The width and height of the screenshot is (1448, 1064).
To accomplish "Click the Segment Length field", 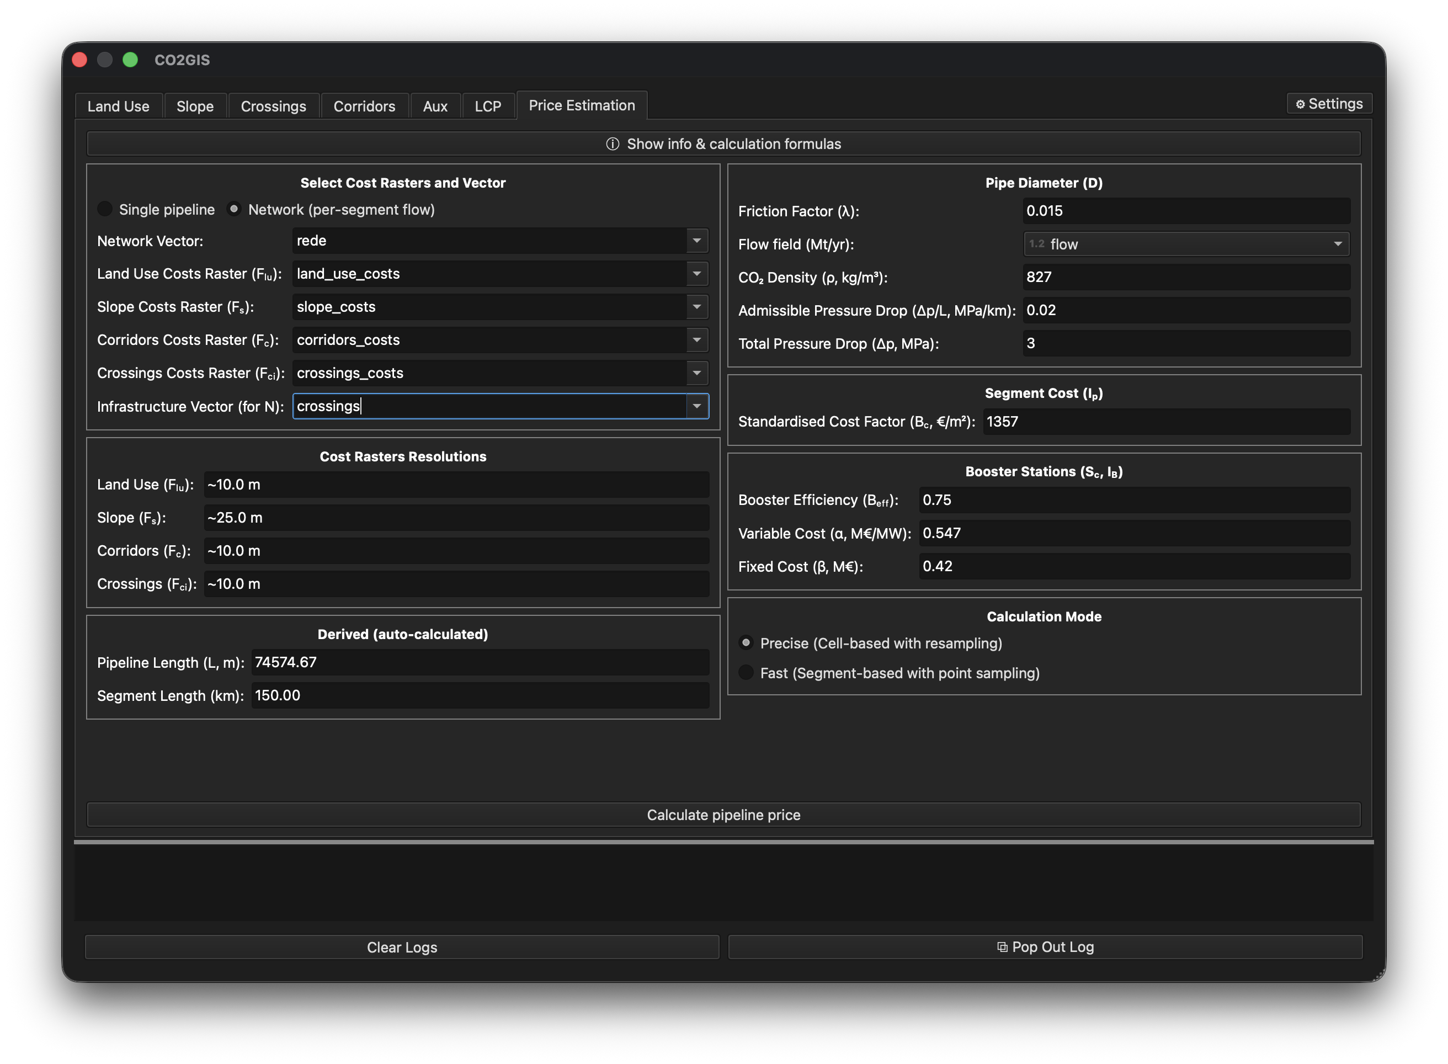I will click(x=480, y=695).
